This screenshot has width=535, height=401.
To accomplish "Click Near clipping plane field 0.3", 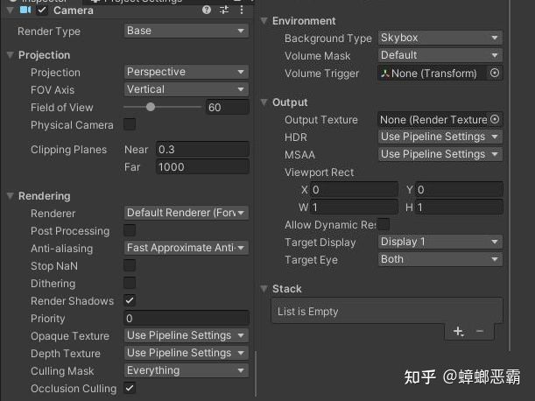I will click(x=202, y=149).
